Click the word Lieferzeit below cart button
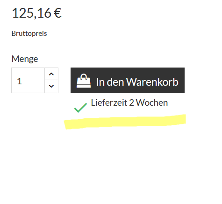 point(109,102)
